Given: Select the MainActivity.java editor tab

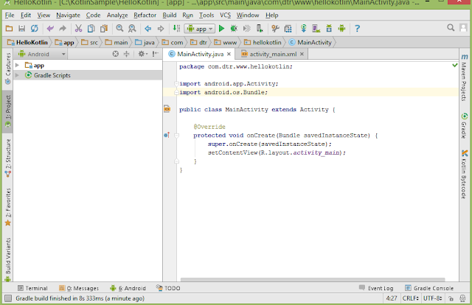Looking at the screenshot, I should [200, 54].
